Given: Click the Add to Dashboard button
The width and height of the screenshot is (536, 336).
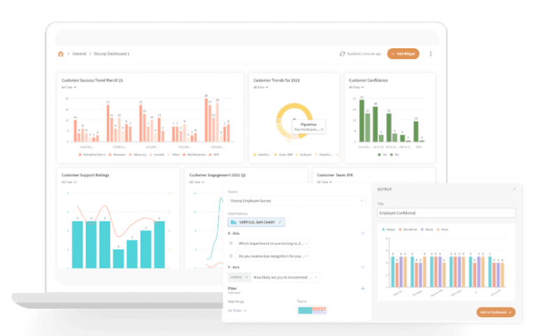Looking at the screenshot, I should [496, 312].
